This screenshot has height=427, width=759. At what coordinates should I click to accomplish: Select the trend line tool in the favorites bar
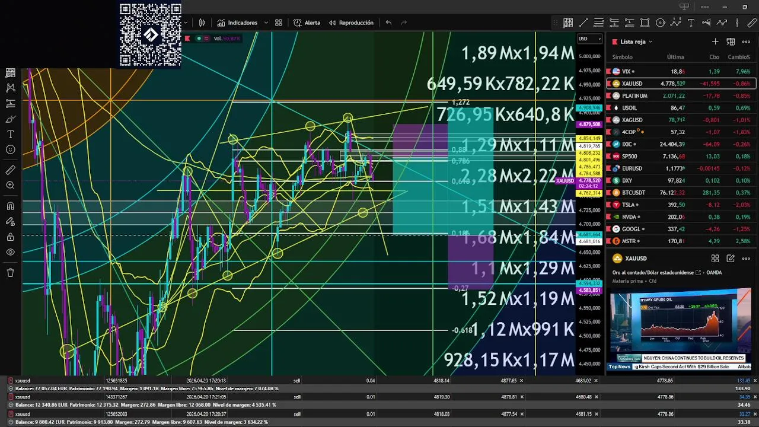[583, 23]
